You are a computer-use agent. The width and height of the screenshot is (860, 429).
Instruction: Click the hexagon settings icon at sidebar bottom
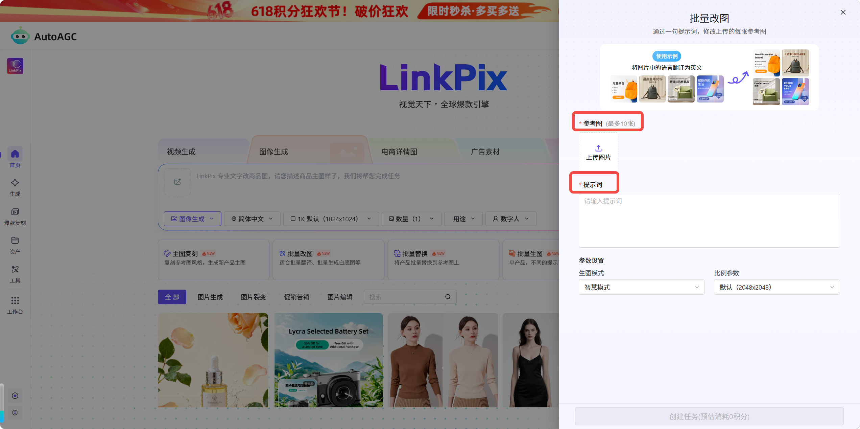[x=15, y=413]
